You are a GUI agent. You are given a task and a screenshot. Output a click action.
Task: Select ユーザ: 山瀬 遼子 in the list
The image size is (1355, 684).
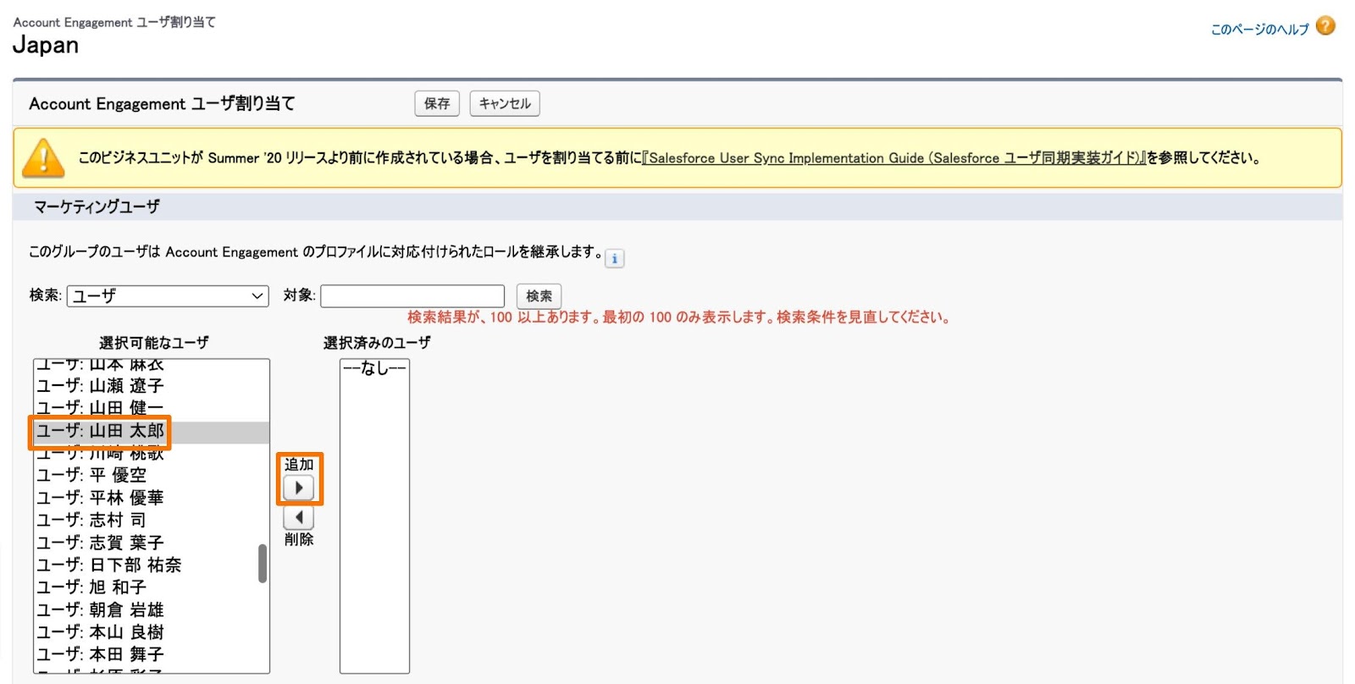tap(151, 386)
